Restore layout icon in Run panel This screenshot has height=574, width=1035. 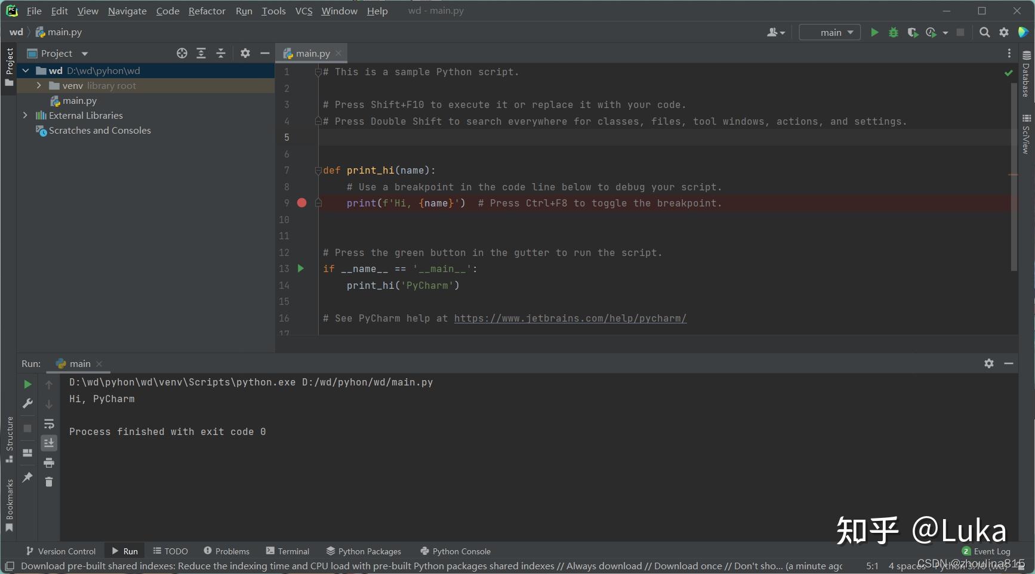coord(27,453)
